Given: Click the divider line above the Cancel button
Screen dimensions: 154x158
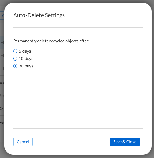Looking at the screenshot, I should coord(78,129).
